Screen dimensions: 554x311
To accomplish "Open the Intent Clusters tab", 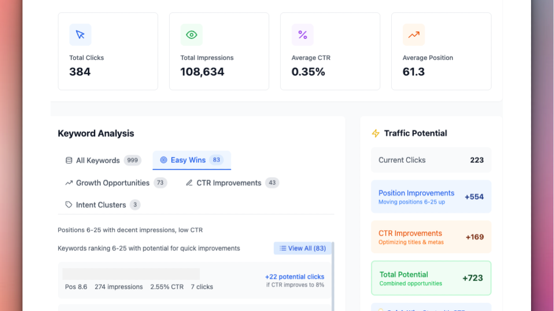I will click(x=101, y=205).
